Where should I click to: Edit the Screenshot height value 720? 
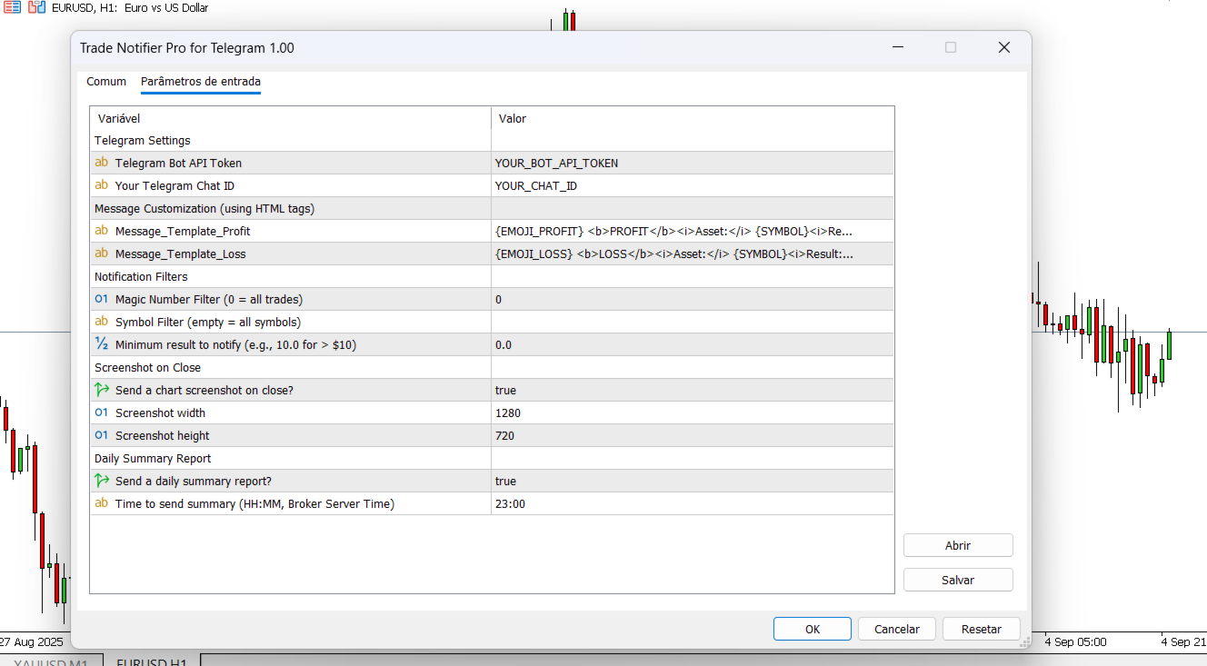(x=693, y=435)
